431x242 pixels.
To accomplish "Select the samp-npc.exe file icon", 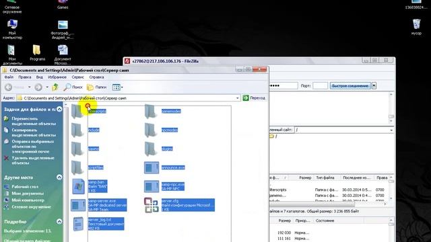I will (152, 186).
